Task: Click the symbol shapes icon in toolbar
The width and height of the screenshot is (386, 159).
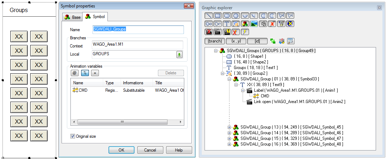Action: [245, 24]
